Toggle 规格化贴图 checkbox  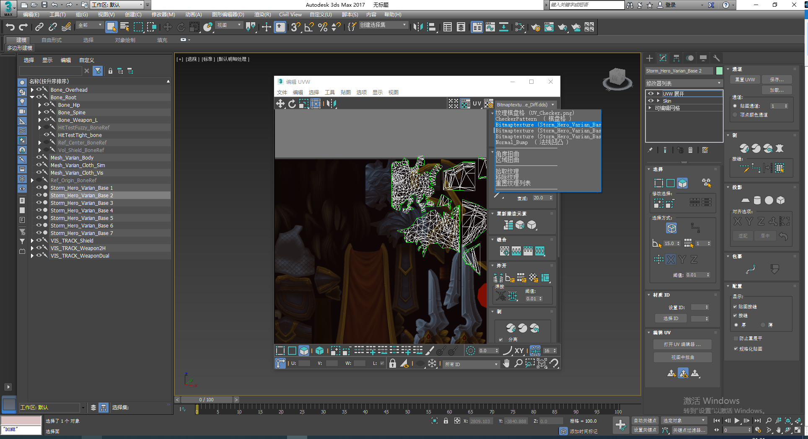735,349
